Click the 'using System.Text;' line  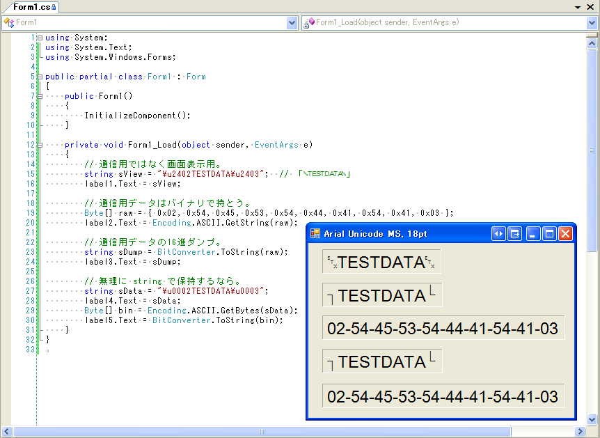coord(89,47)
